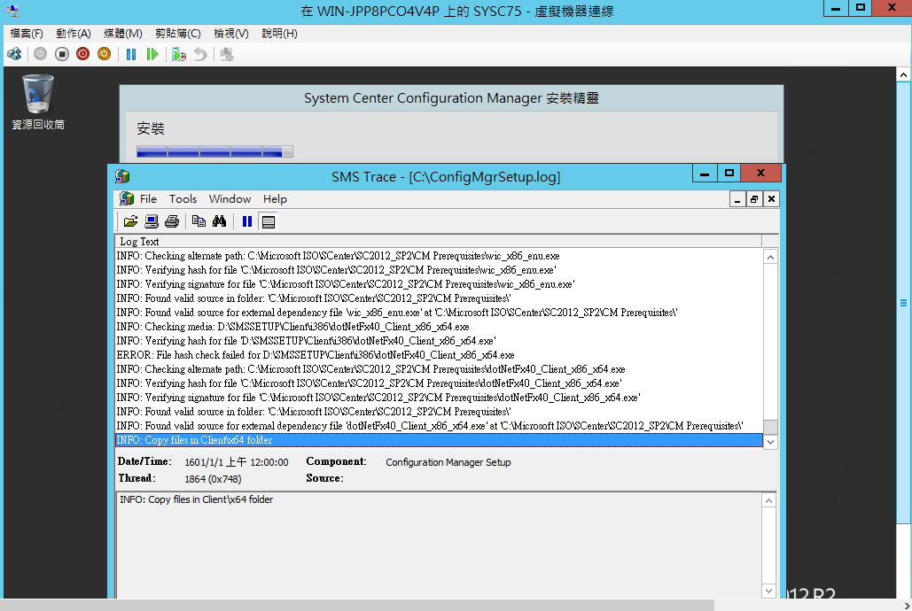Select 'Verifying signature' dotNetFx40_Client log line
The width and height of the screenshot is (912, 611).
point(439,398)
